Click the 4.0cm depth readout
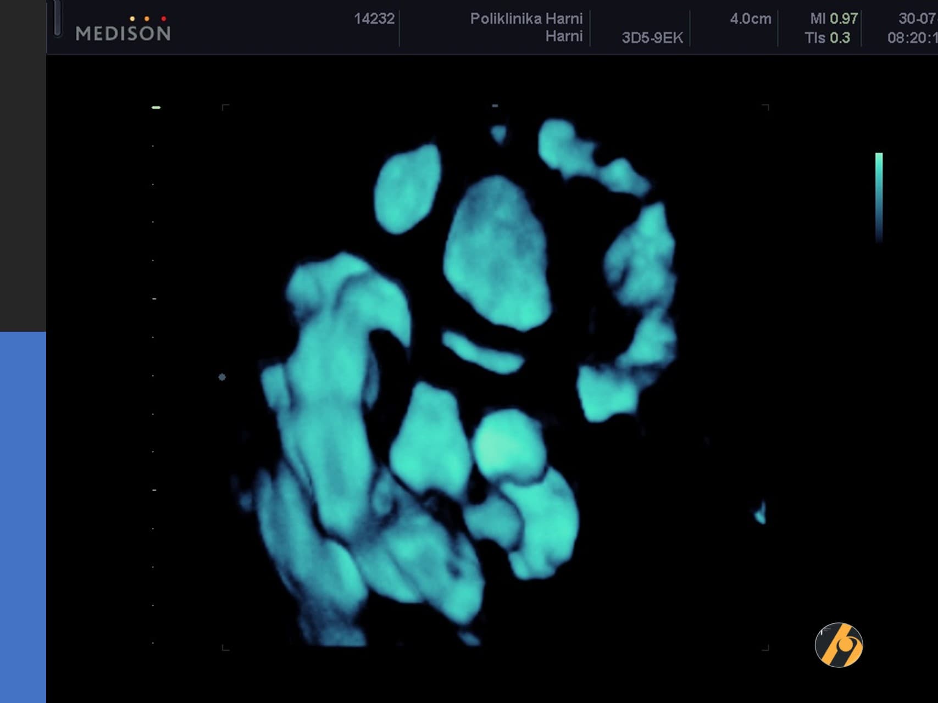The height and width of the screenshot is (703, 938). tap(750, 19)
